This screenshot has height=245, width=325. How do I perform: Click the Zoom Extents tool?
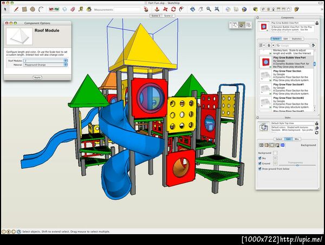point(217,9)
